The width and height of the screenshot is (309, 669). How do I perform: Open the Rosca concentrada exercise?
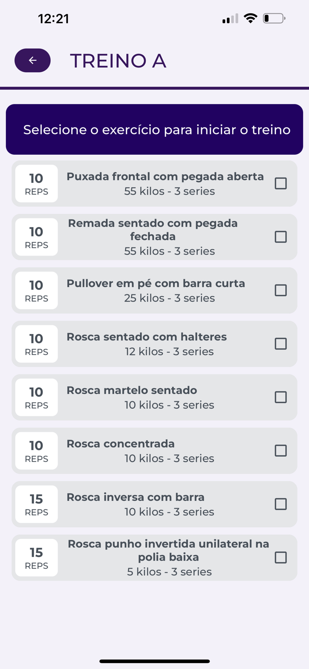pos(154,451)
